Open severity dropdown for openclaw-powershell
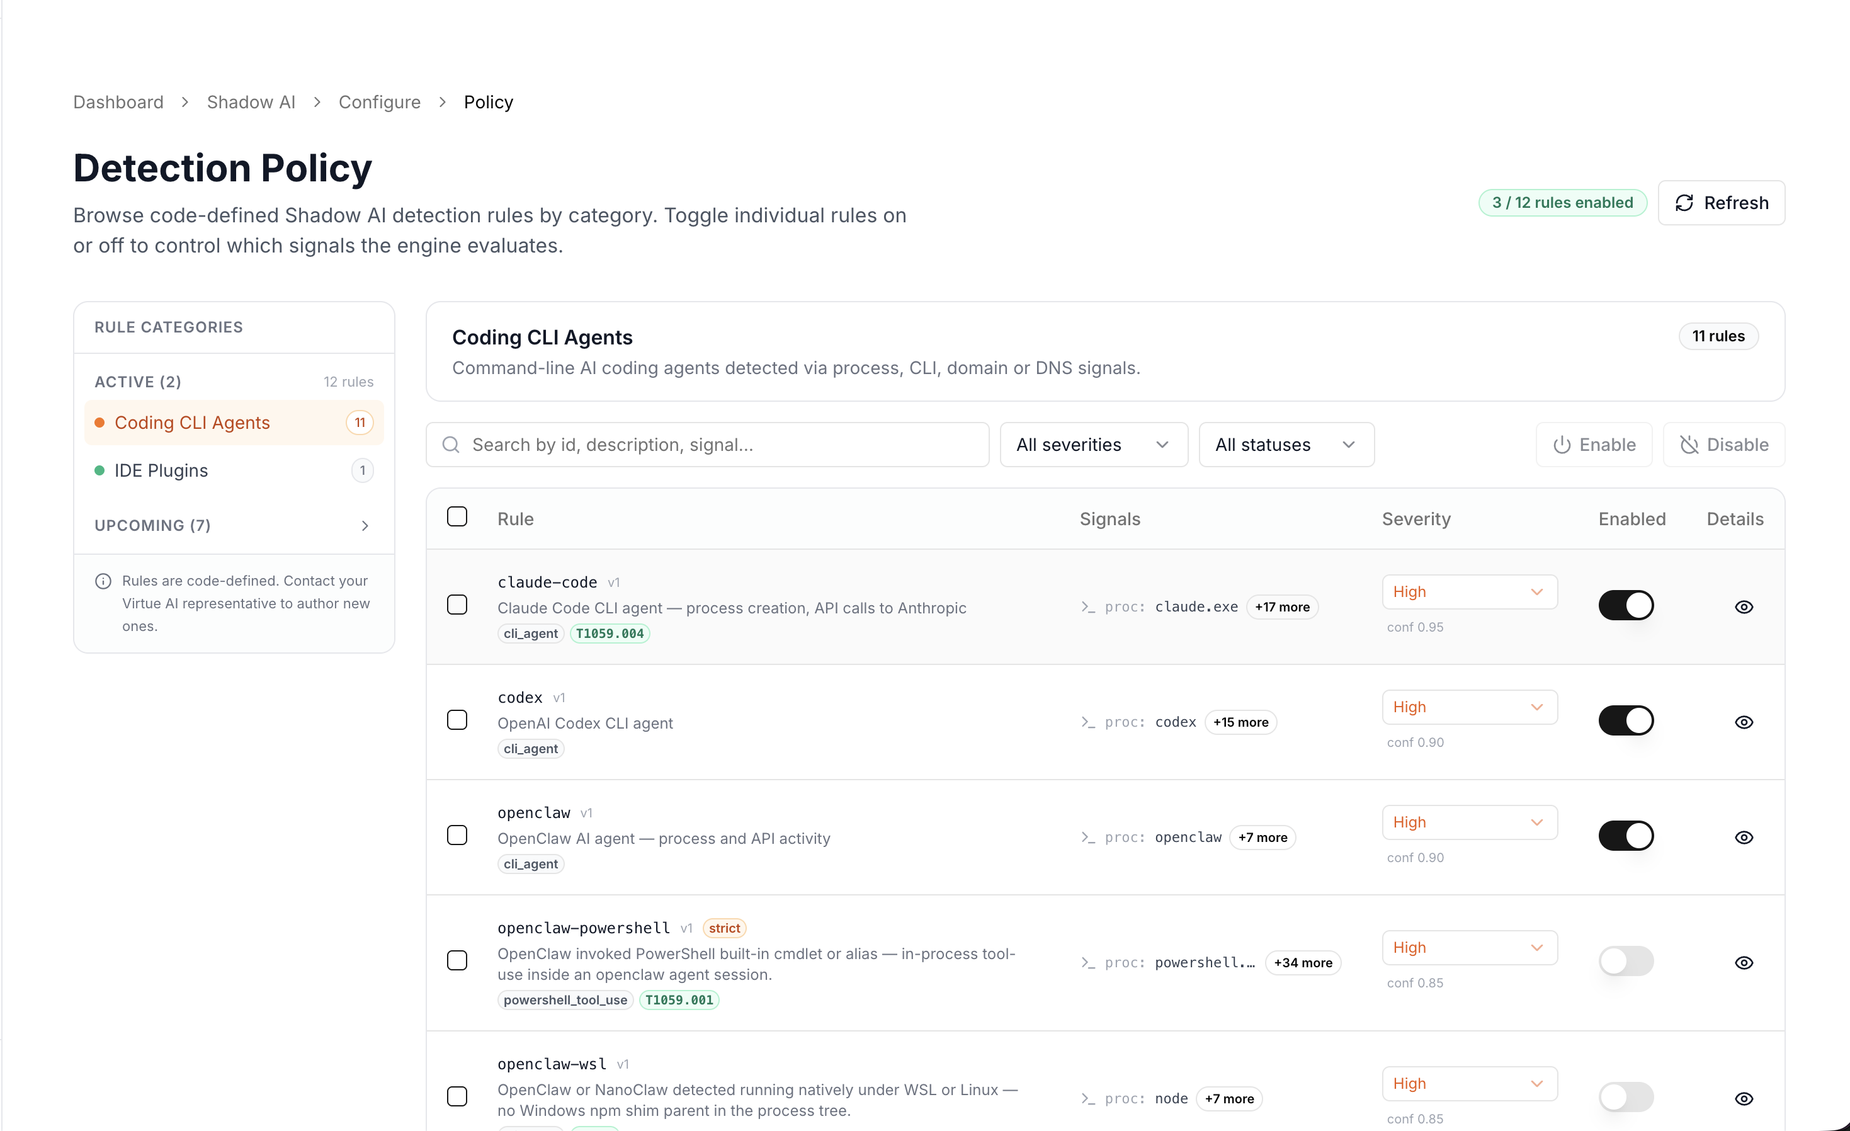The image size is (1850, 1131). (1469, 948)
